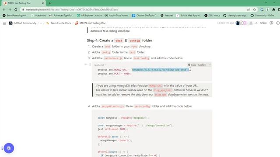Screen dimensions: 280x157
Task: Open a new browser tab with the plus
Action: point(50,3)
